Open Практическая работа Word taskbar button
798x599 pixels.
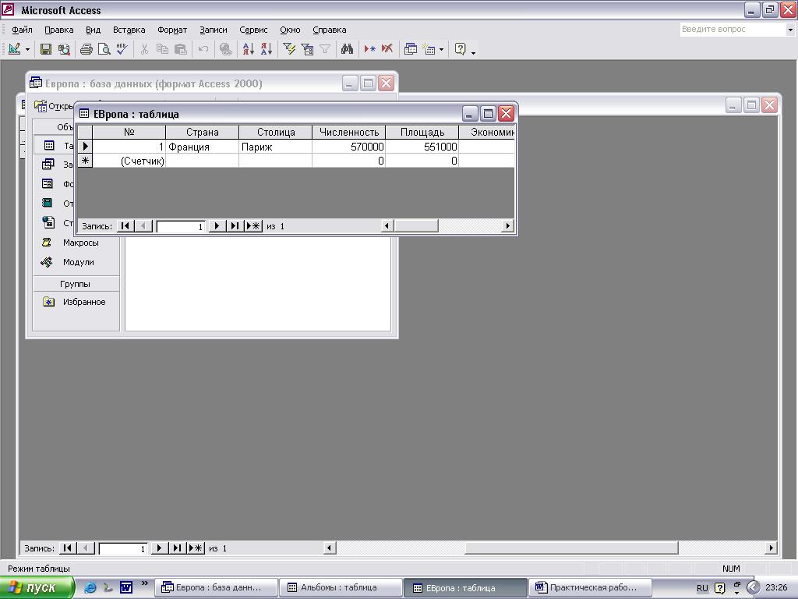tap(591, 588)
